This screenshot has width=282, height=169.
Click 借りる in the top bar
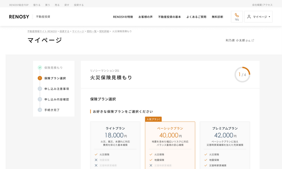[x=37, y=5]
